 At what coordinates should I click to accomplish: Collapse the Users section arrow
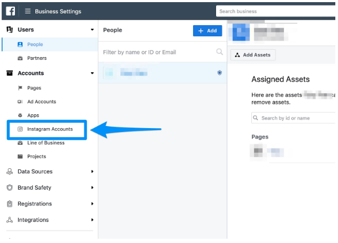(93, 30)
